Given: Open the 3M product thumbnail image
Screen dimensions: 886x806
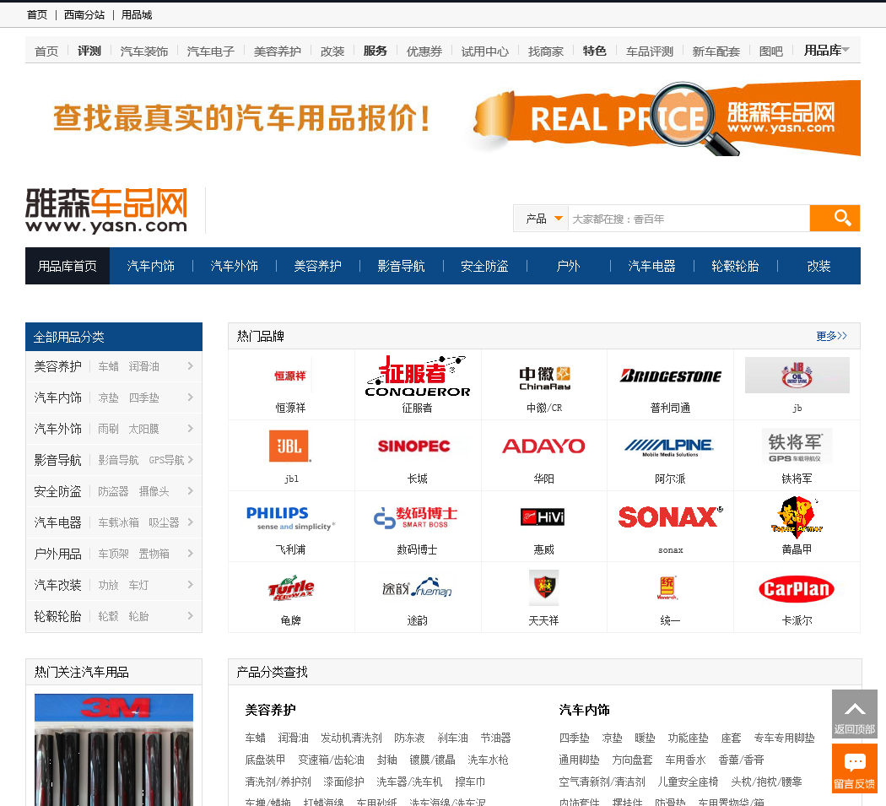Looking at the screenshot, I should [114, 749].
